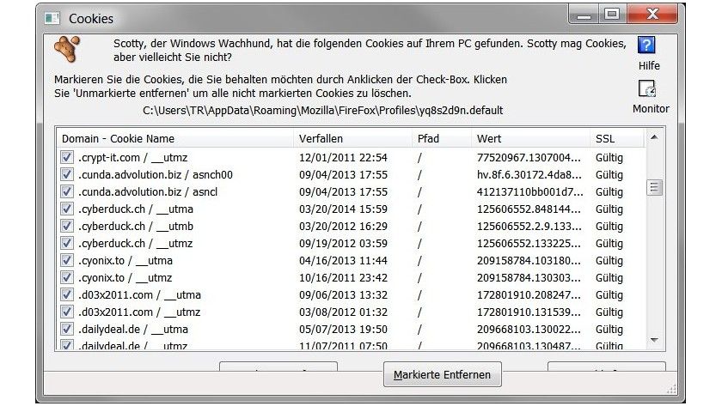Select the date 09/06/2013 13:32
This screenshot has width=722, height=406.
point(343,294)
